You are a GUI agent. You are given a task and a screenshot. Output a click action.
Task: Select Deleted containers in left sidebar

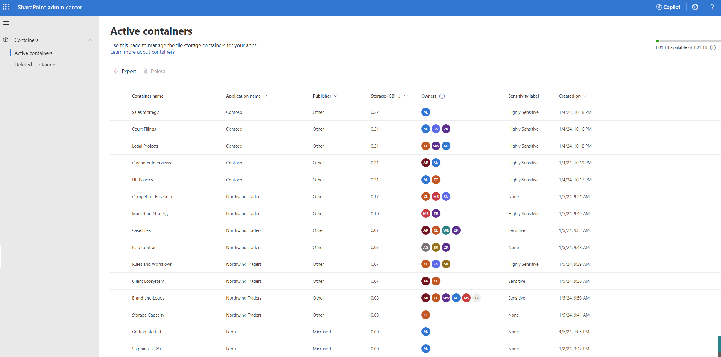35,64
